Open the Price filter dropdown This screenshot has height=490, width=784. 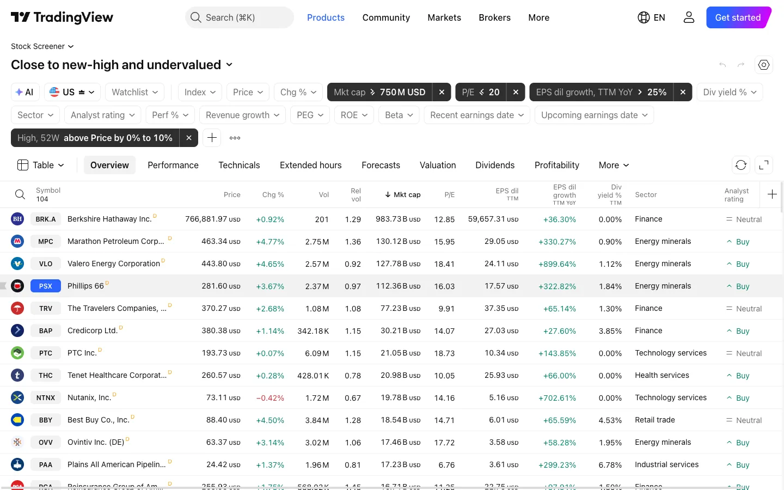pos(248,92)
